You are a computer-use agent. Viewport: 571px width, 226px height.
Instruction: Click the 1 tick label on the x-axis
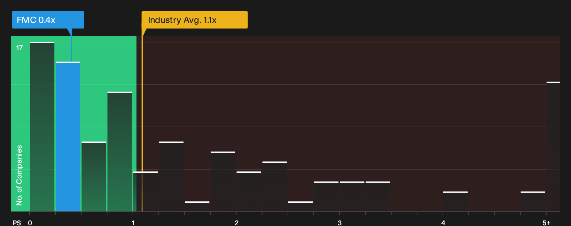(x=133, y=223)
